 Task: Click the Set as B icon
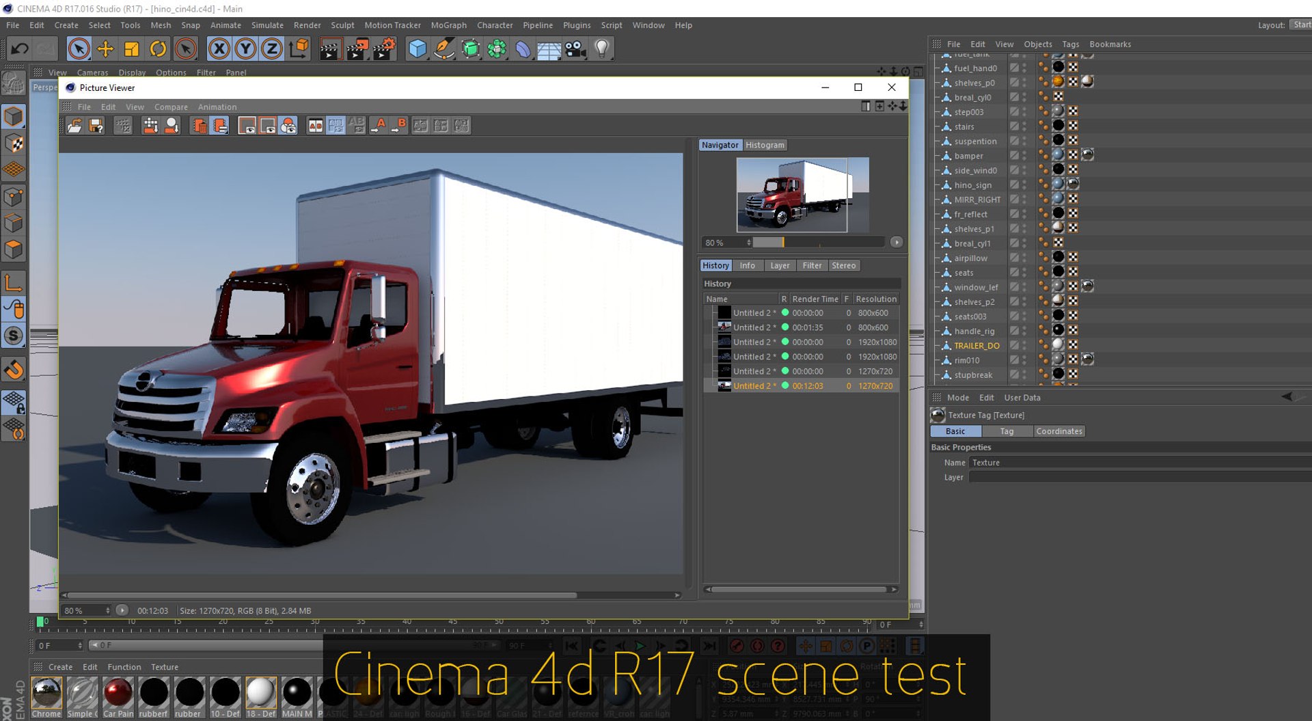tap(400, 126)
